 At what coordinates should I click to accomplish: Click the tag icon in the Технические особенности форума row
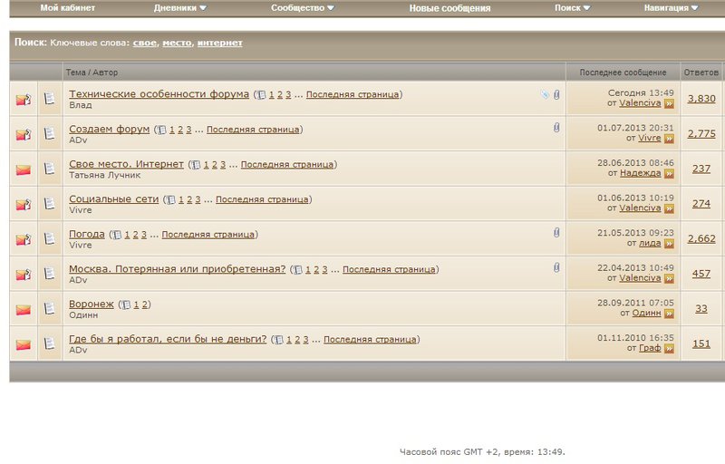pyautogui.click(x=545, y=94)
